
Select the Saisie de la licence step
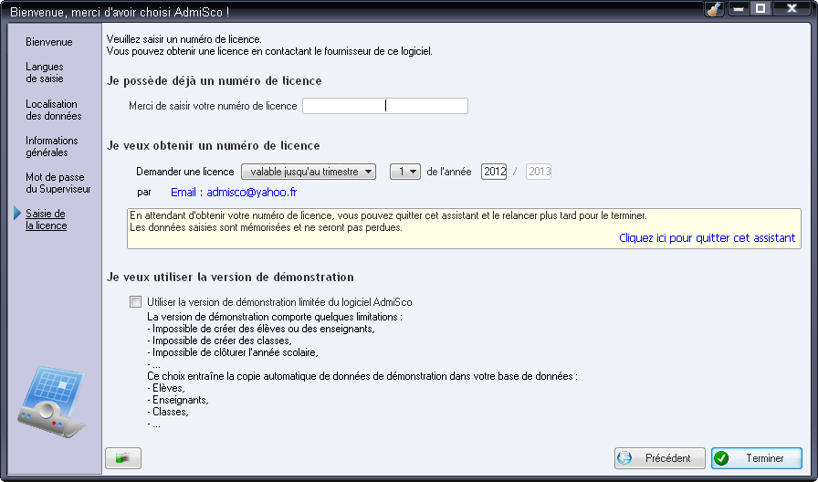(47, 219)
